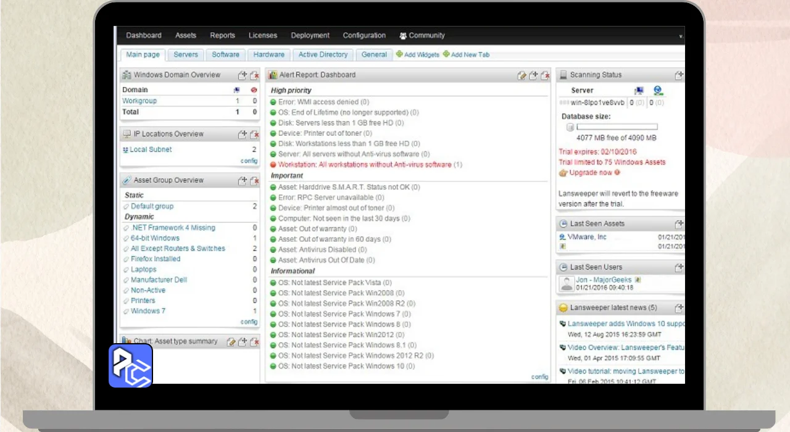The height and width of the screenshot is (432, 790).
Task: Remove the Alert Report Dashboard widget
Action: 544,75
